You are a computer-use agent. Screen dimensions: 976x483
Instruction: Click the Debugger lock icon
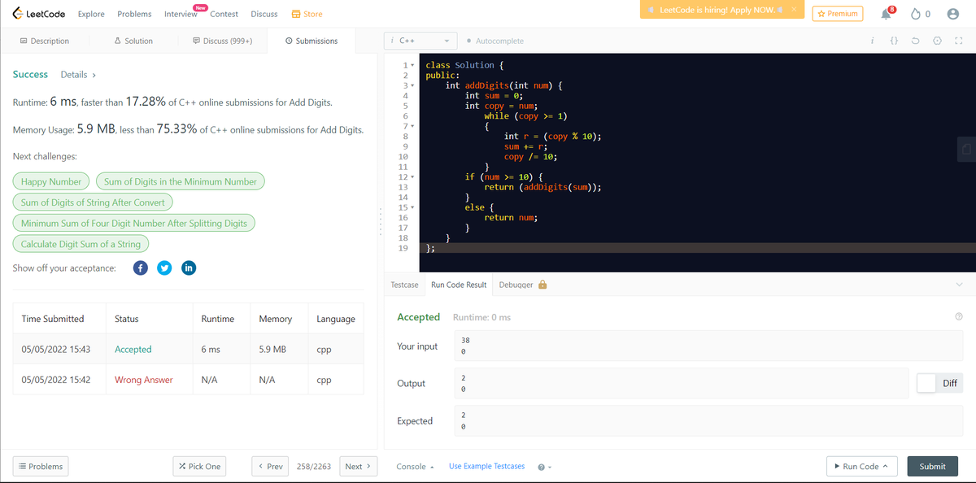pyautogui.click(x=542, y=285)
